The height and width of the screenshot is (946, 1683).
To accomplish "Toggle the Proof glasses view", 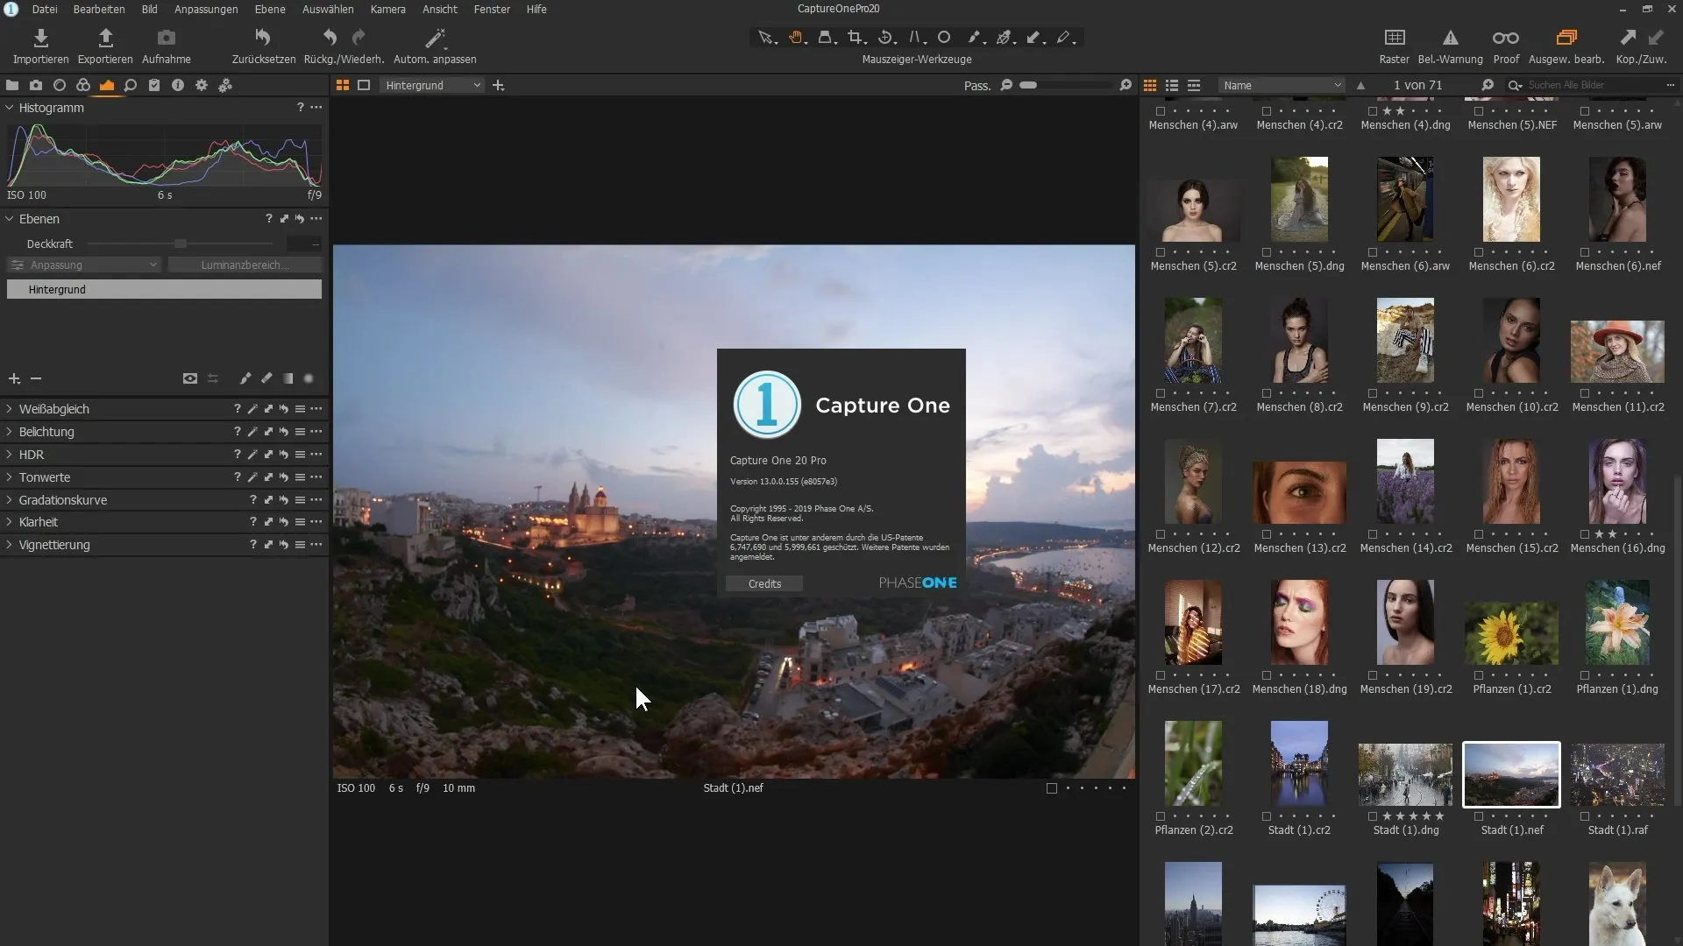I will [1506, 38].
